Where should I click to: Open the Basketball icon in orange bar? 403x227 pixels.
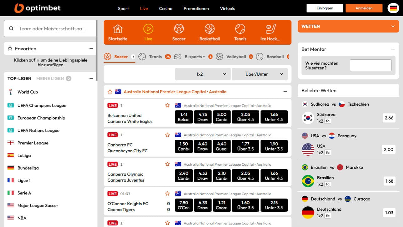coord(210,29)
